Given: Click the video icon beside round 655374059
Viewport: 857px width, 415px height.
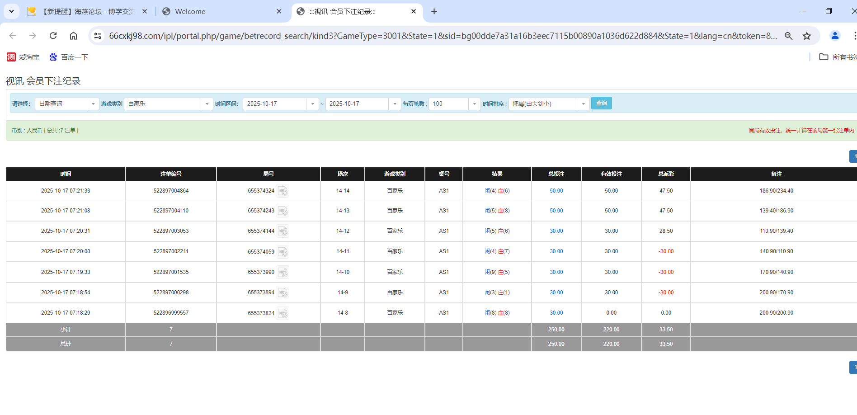Looking at the screenshot, I should 283,252.
